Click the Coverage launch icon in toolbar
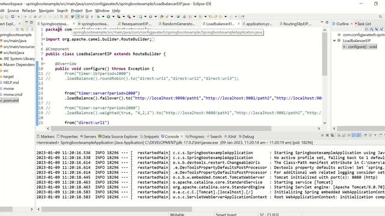 point(119,17)
